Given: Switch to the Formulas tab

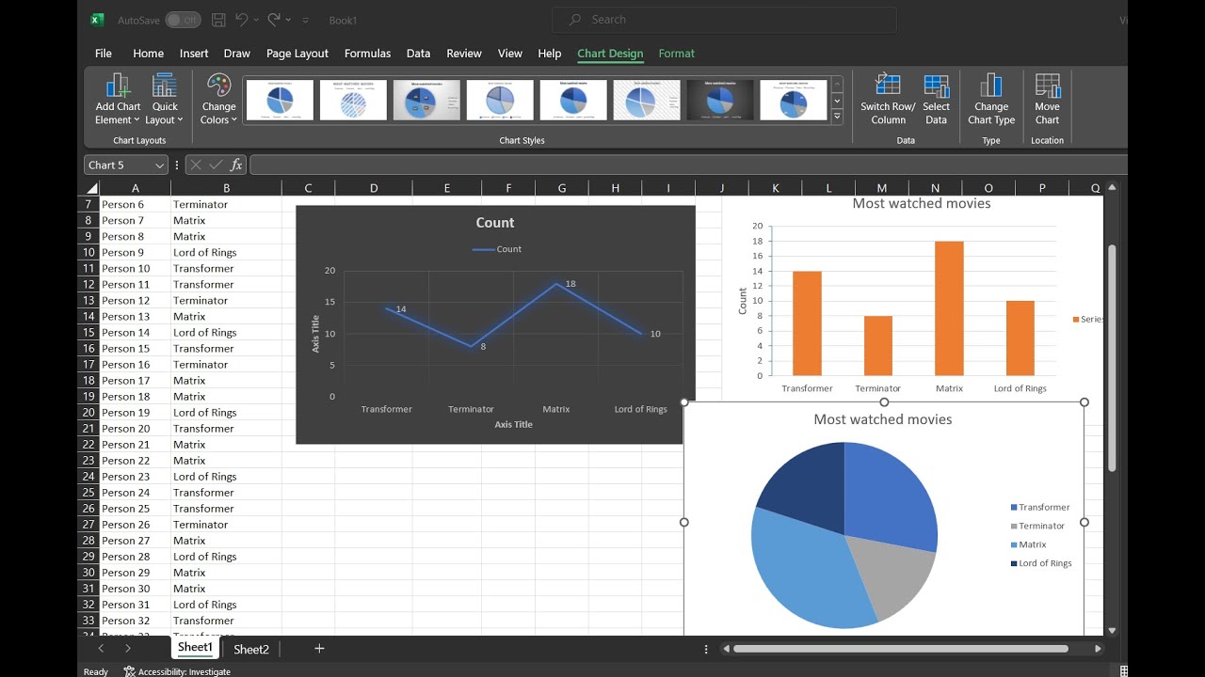Looking at the screenshot, I should pyautogui.click(x=367, y=54).
